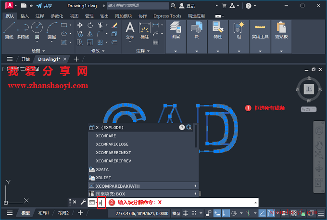Screen dimensions: 327x220
Task: Insert a Table from annotation panel
Action: coord(156,42)
